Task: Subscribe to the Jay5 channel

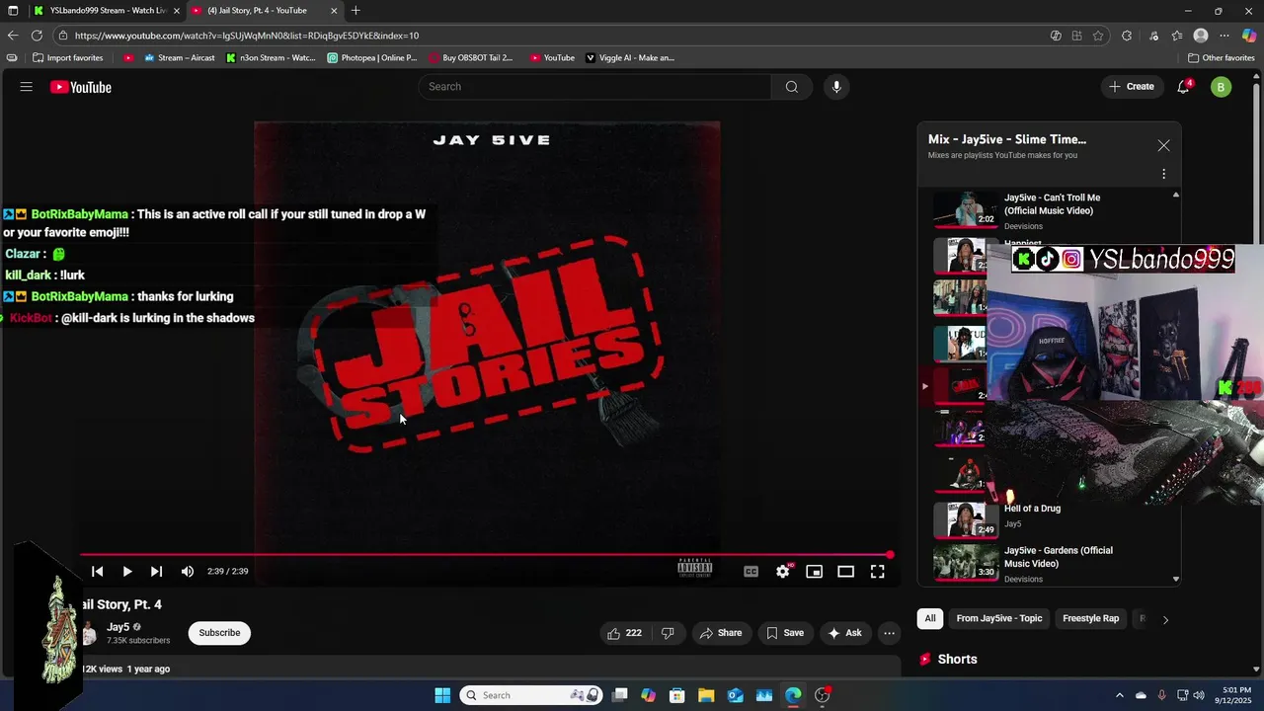Action: point(219,633)
